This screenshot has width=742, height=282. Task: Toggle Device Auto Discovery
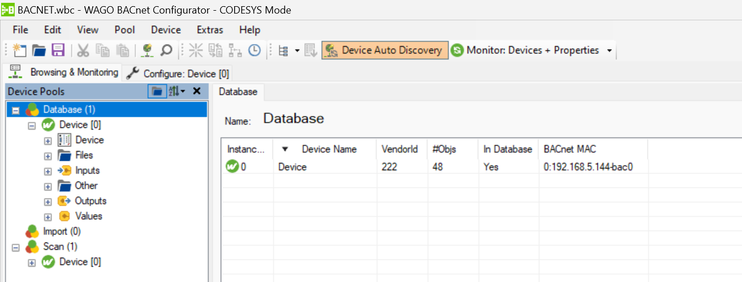(385, 50)
